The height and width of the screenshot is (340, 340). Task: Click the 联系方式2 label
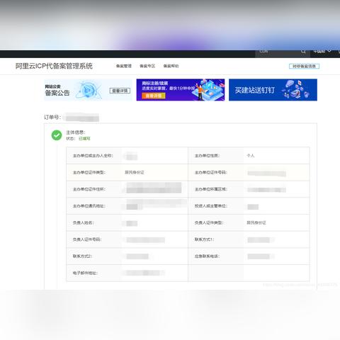click(x=82, y=256)
